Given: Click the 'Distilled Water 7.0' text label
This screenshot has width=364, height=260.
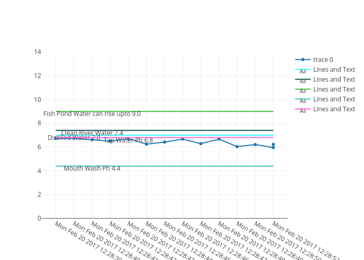Looking at the screenshot, I should coord(74,138).
